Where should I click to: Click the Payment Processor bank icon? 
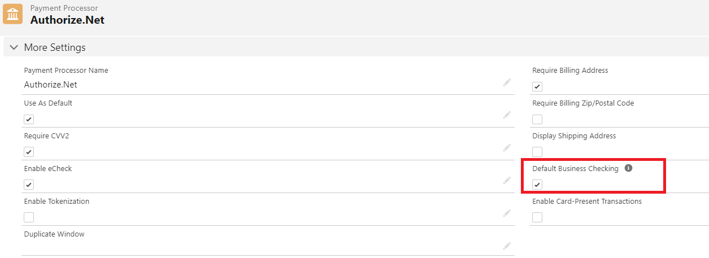pyautogui.click(x=13, y=14)
